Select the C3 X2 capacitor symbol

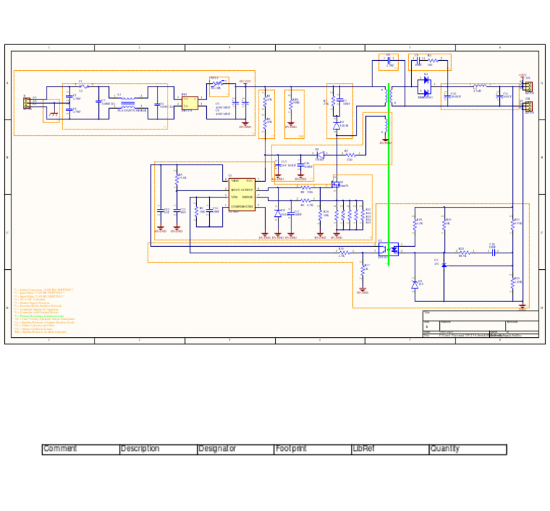[99, 102]
